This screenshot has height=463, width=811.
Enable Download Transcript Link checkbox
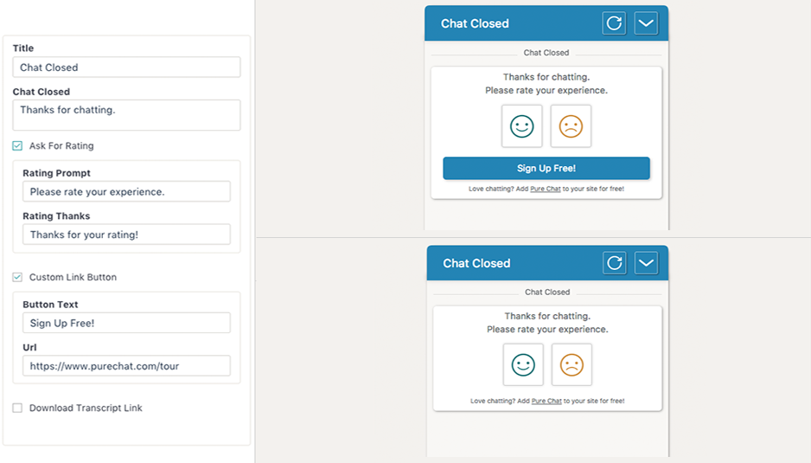17,408
